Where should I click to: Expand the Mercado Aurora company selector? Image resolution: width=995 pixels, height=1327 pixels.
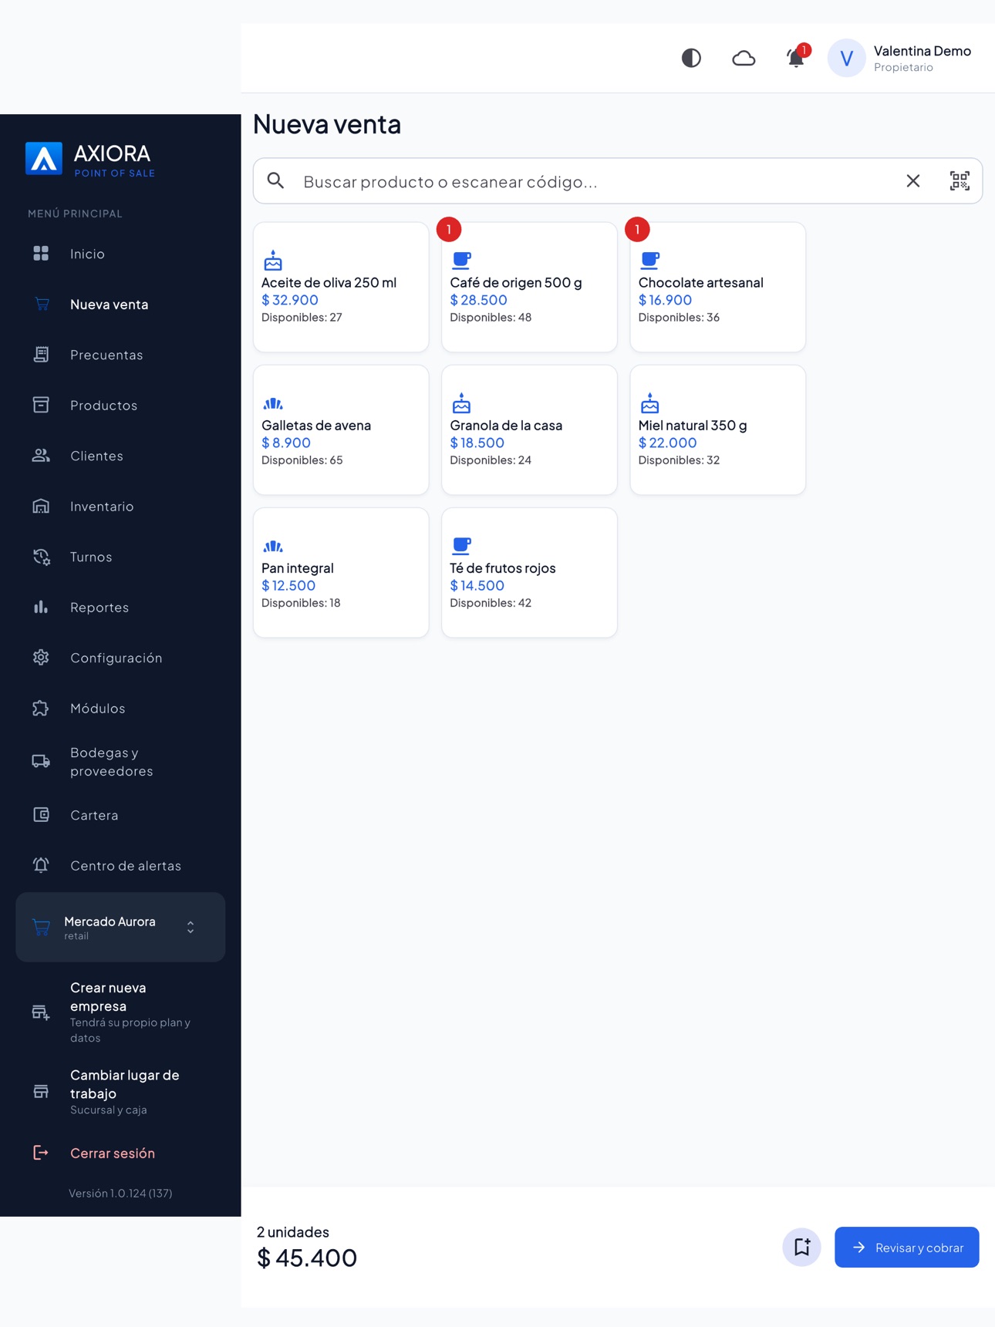(120, 928)
